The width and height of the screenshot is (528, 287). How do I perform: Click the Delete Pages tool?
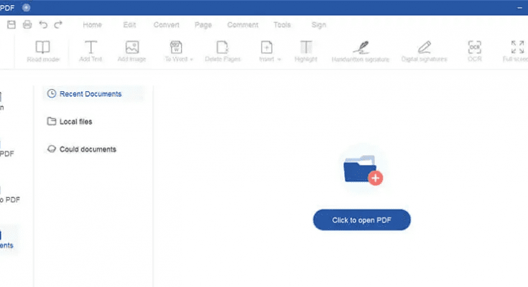pos(223,51)
